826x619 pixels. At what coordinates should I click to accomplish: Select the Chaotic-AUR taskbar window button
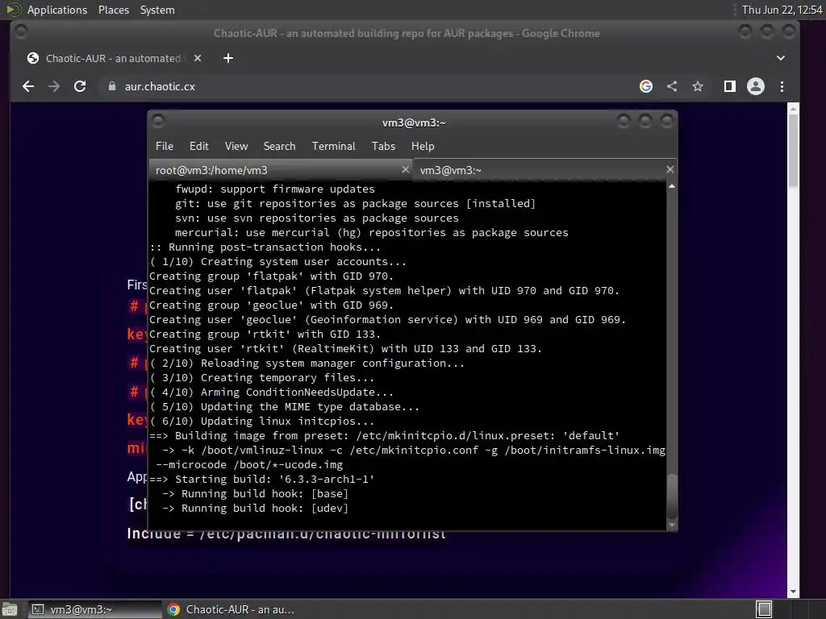[x=232, y=609]
